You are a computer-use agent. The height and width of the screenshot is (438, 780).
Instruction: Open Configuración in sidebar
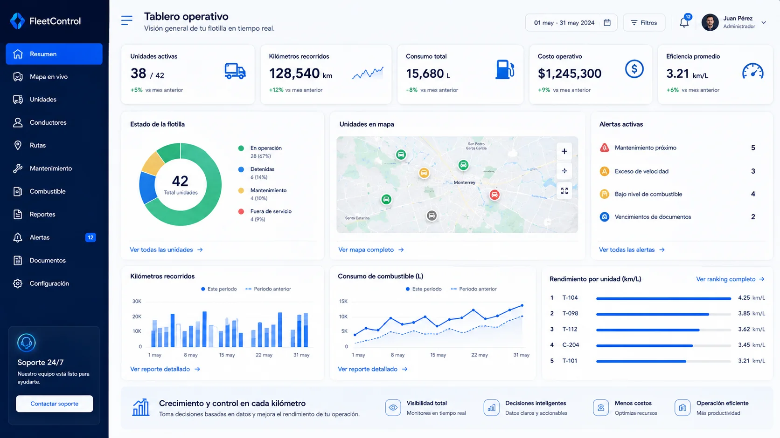tap(54, 283)
